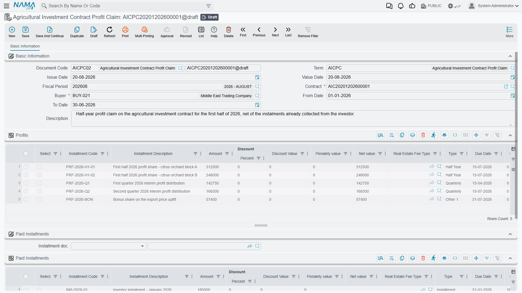Switch language to Arabic

pos(455,6)
